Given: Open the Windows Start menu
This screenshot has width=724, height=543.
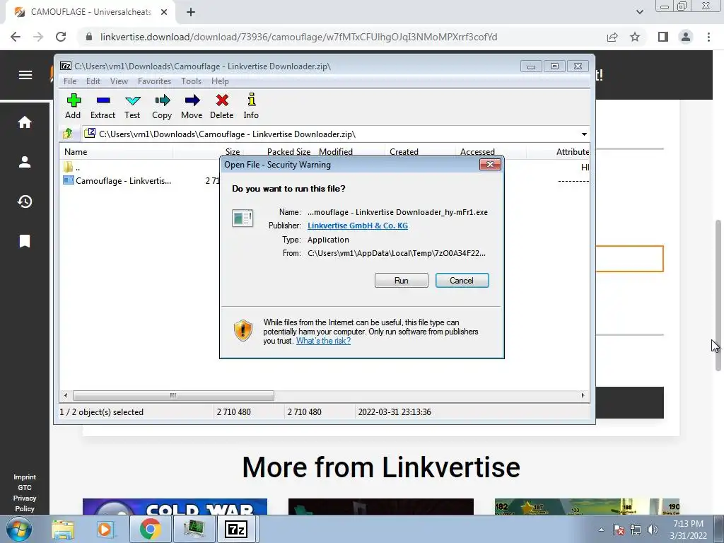Looking at the screenshot, I should 19,529.
